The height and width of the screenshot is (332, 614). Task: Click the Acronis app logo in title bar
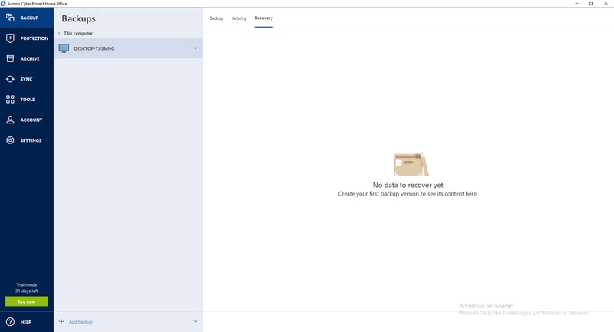(3, 3)
